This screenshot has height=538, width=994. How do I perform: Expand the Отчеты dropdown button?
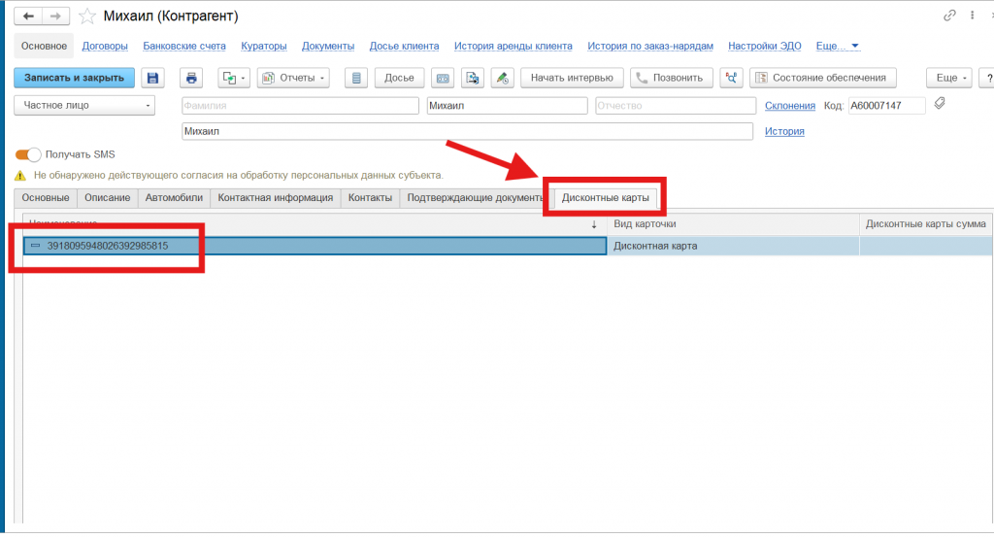[293, 78]
